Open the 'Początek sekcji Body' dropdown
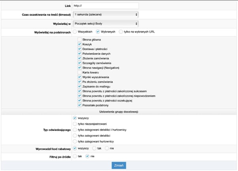 tap(105, 24)
